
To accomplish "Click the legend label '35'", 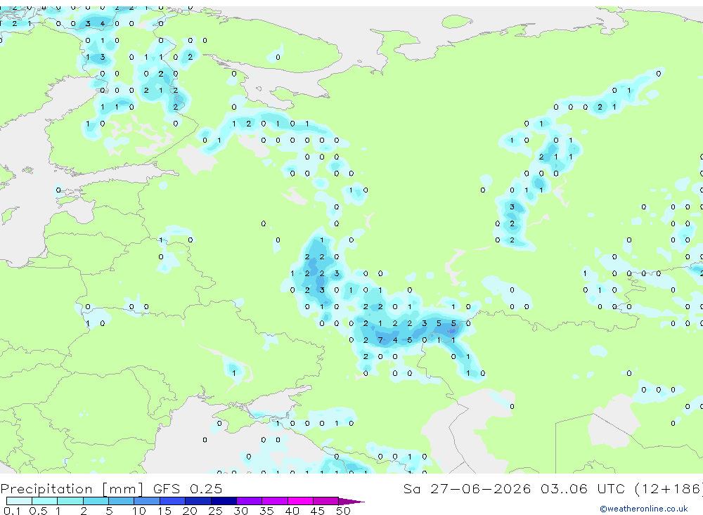I will tap(266, 511).
